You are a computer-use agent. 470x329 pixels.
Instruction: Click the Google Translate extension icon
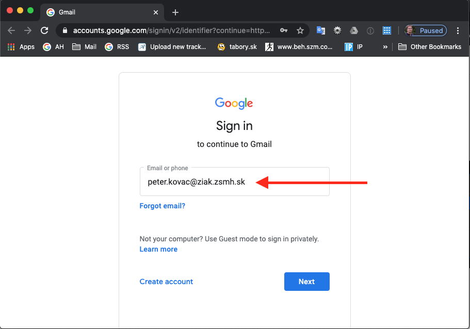coord(321,30)
